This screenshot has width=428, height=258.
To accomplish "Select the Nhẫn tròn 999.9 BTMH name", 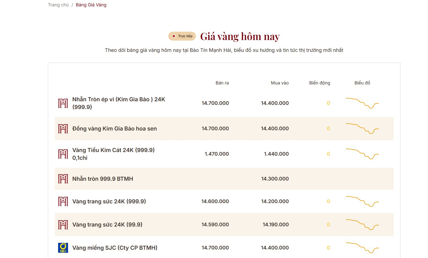I will [x=103, y=179].
